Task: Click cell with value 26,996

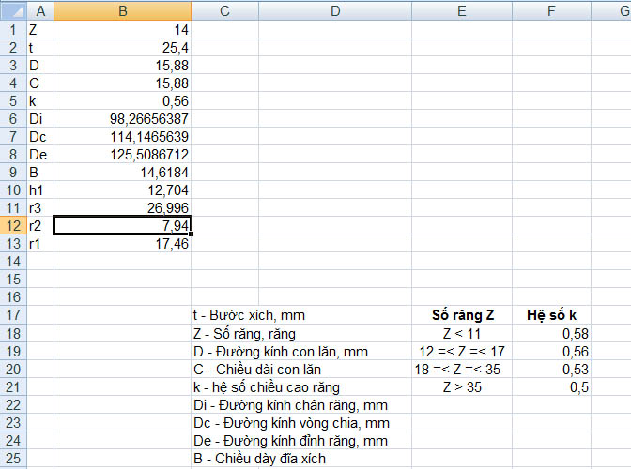Action: [122, 208]
